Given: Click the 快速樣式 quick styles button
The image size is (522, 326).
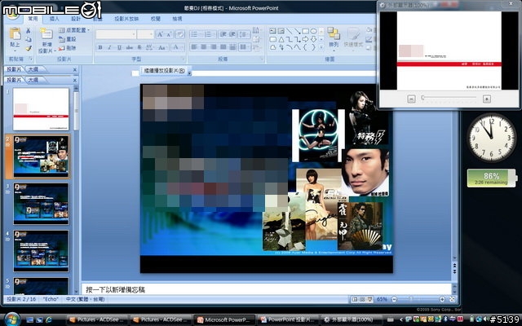Looking at the screenshot, I should (353, 39).
